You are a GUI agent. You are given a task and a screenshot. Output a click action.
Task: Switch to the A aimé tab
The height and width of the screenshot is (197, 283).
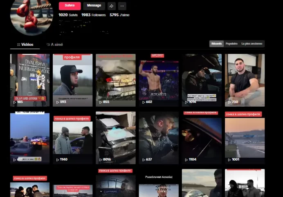pyautogui.click(x=55, y=45)
